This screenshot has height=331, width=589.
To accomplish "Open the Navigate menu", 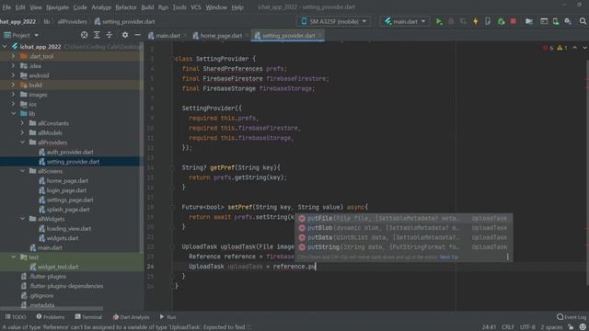I will (57, 7).
